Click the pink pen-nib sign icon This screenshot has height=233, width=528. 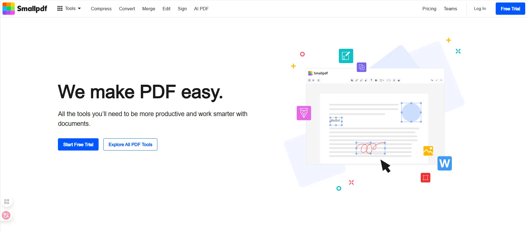coord(304,113)
